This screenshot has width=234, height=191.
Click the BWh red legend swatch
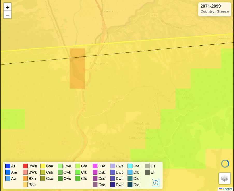coord(25,166)
